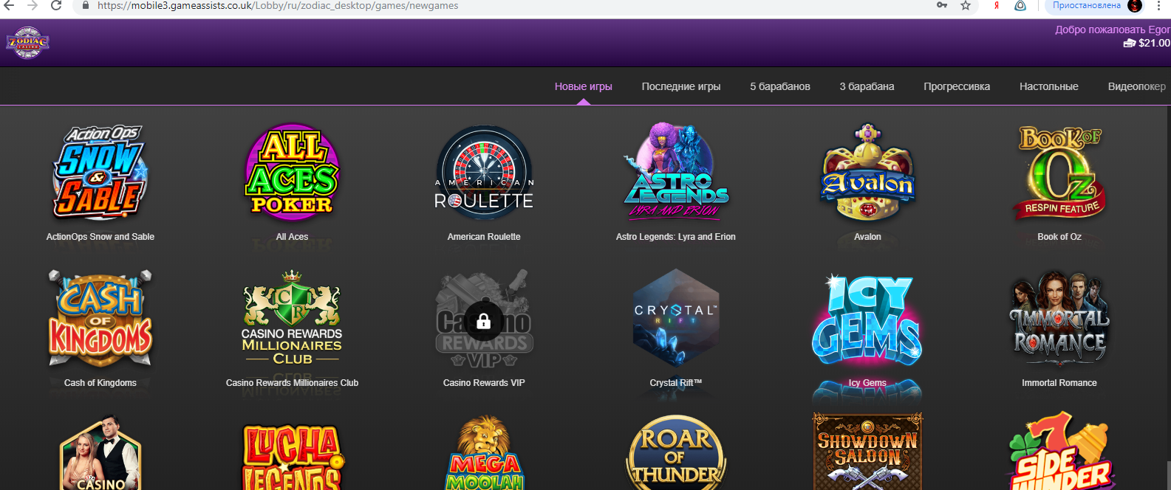Viewport: 1171px width, 490px height.
Task: Click the Приостановлена profile button
Action: 1094,6
